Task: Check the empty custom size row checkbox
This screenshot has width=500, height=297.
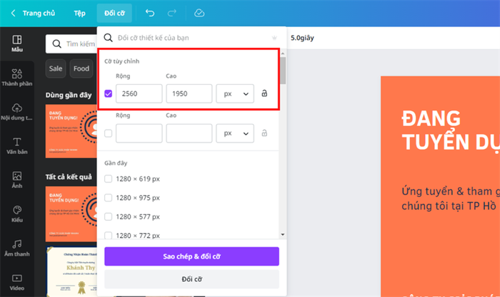Action: tap(109, 133)
